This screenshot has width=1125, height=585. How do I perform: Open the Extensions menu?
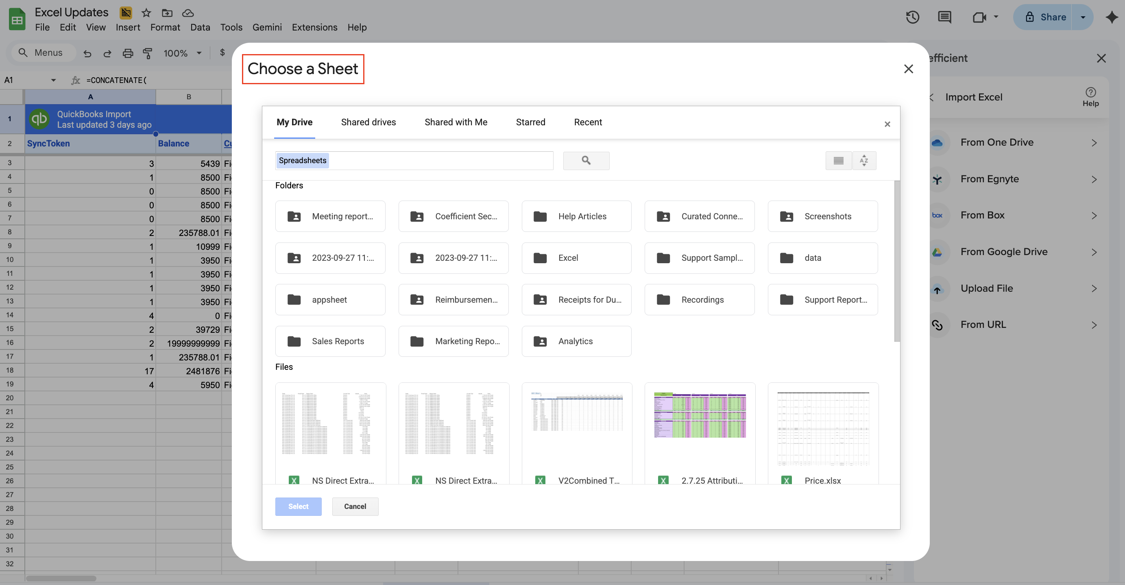coord(314,27)
